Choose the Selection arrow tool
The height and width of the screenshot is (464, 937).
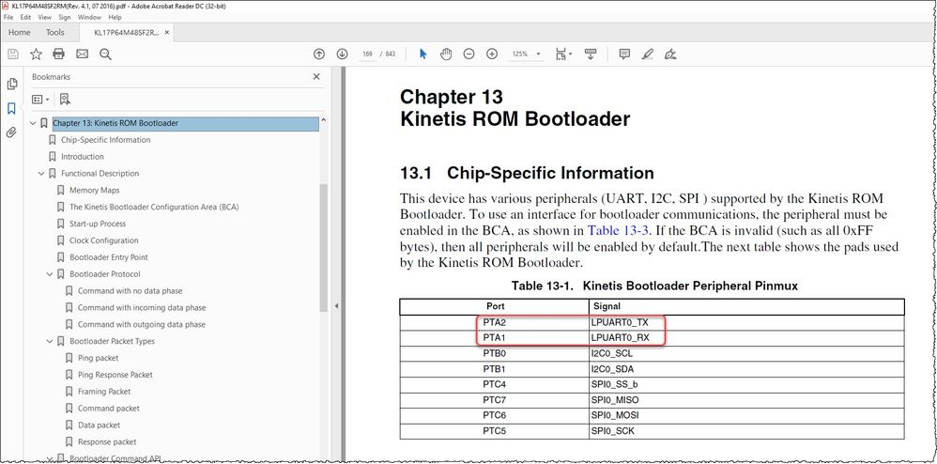423,54
